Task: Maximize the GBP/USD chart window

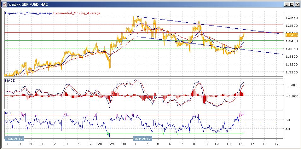Action: (291, 4)
